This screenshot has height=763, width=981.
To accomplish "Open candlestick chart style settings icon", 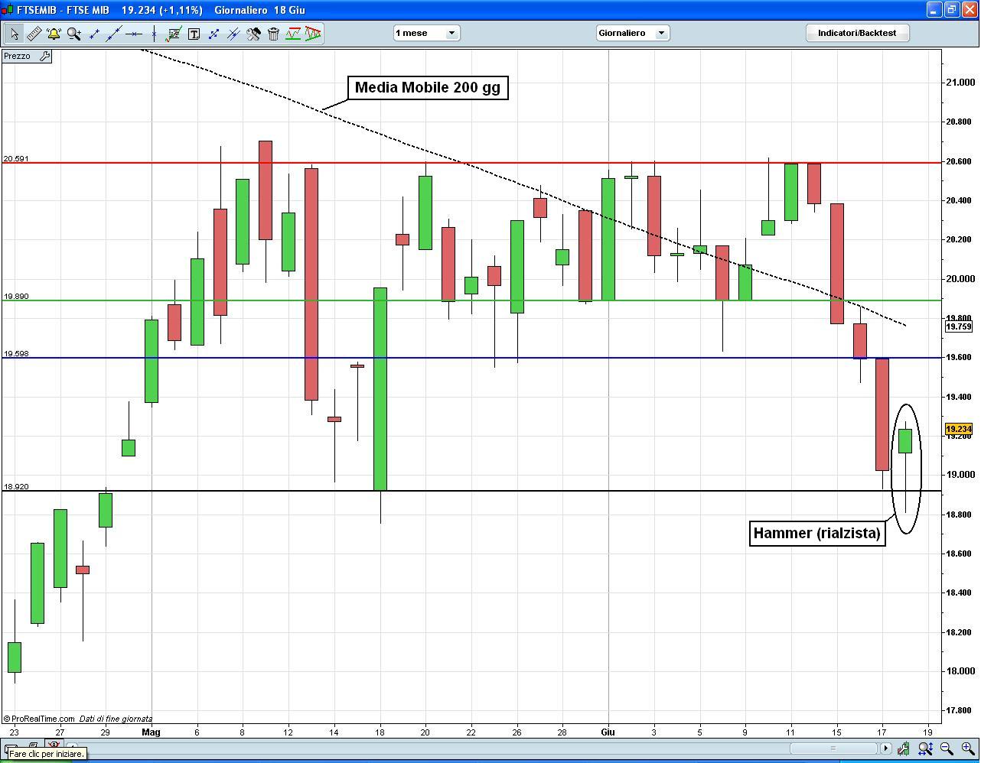I will (x=903, y=748).
